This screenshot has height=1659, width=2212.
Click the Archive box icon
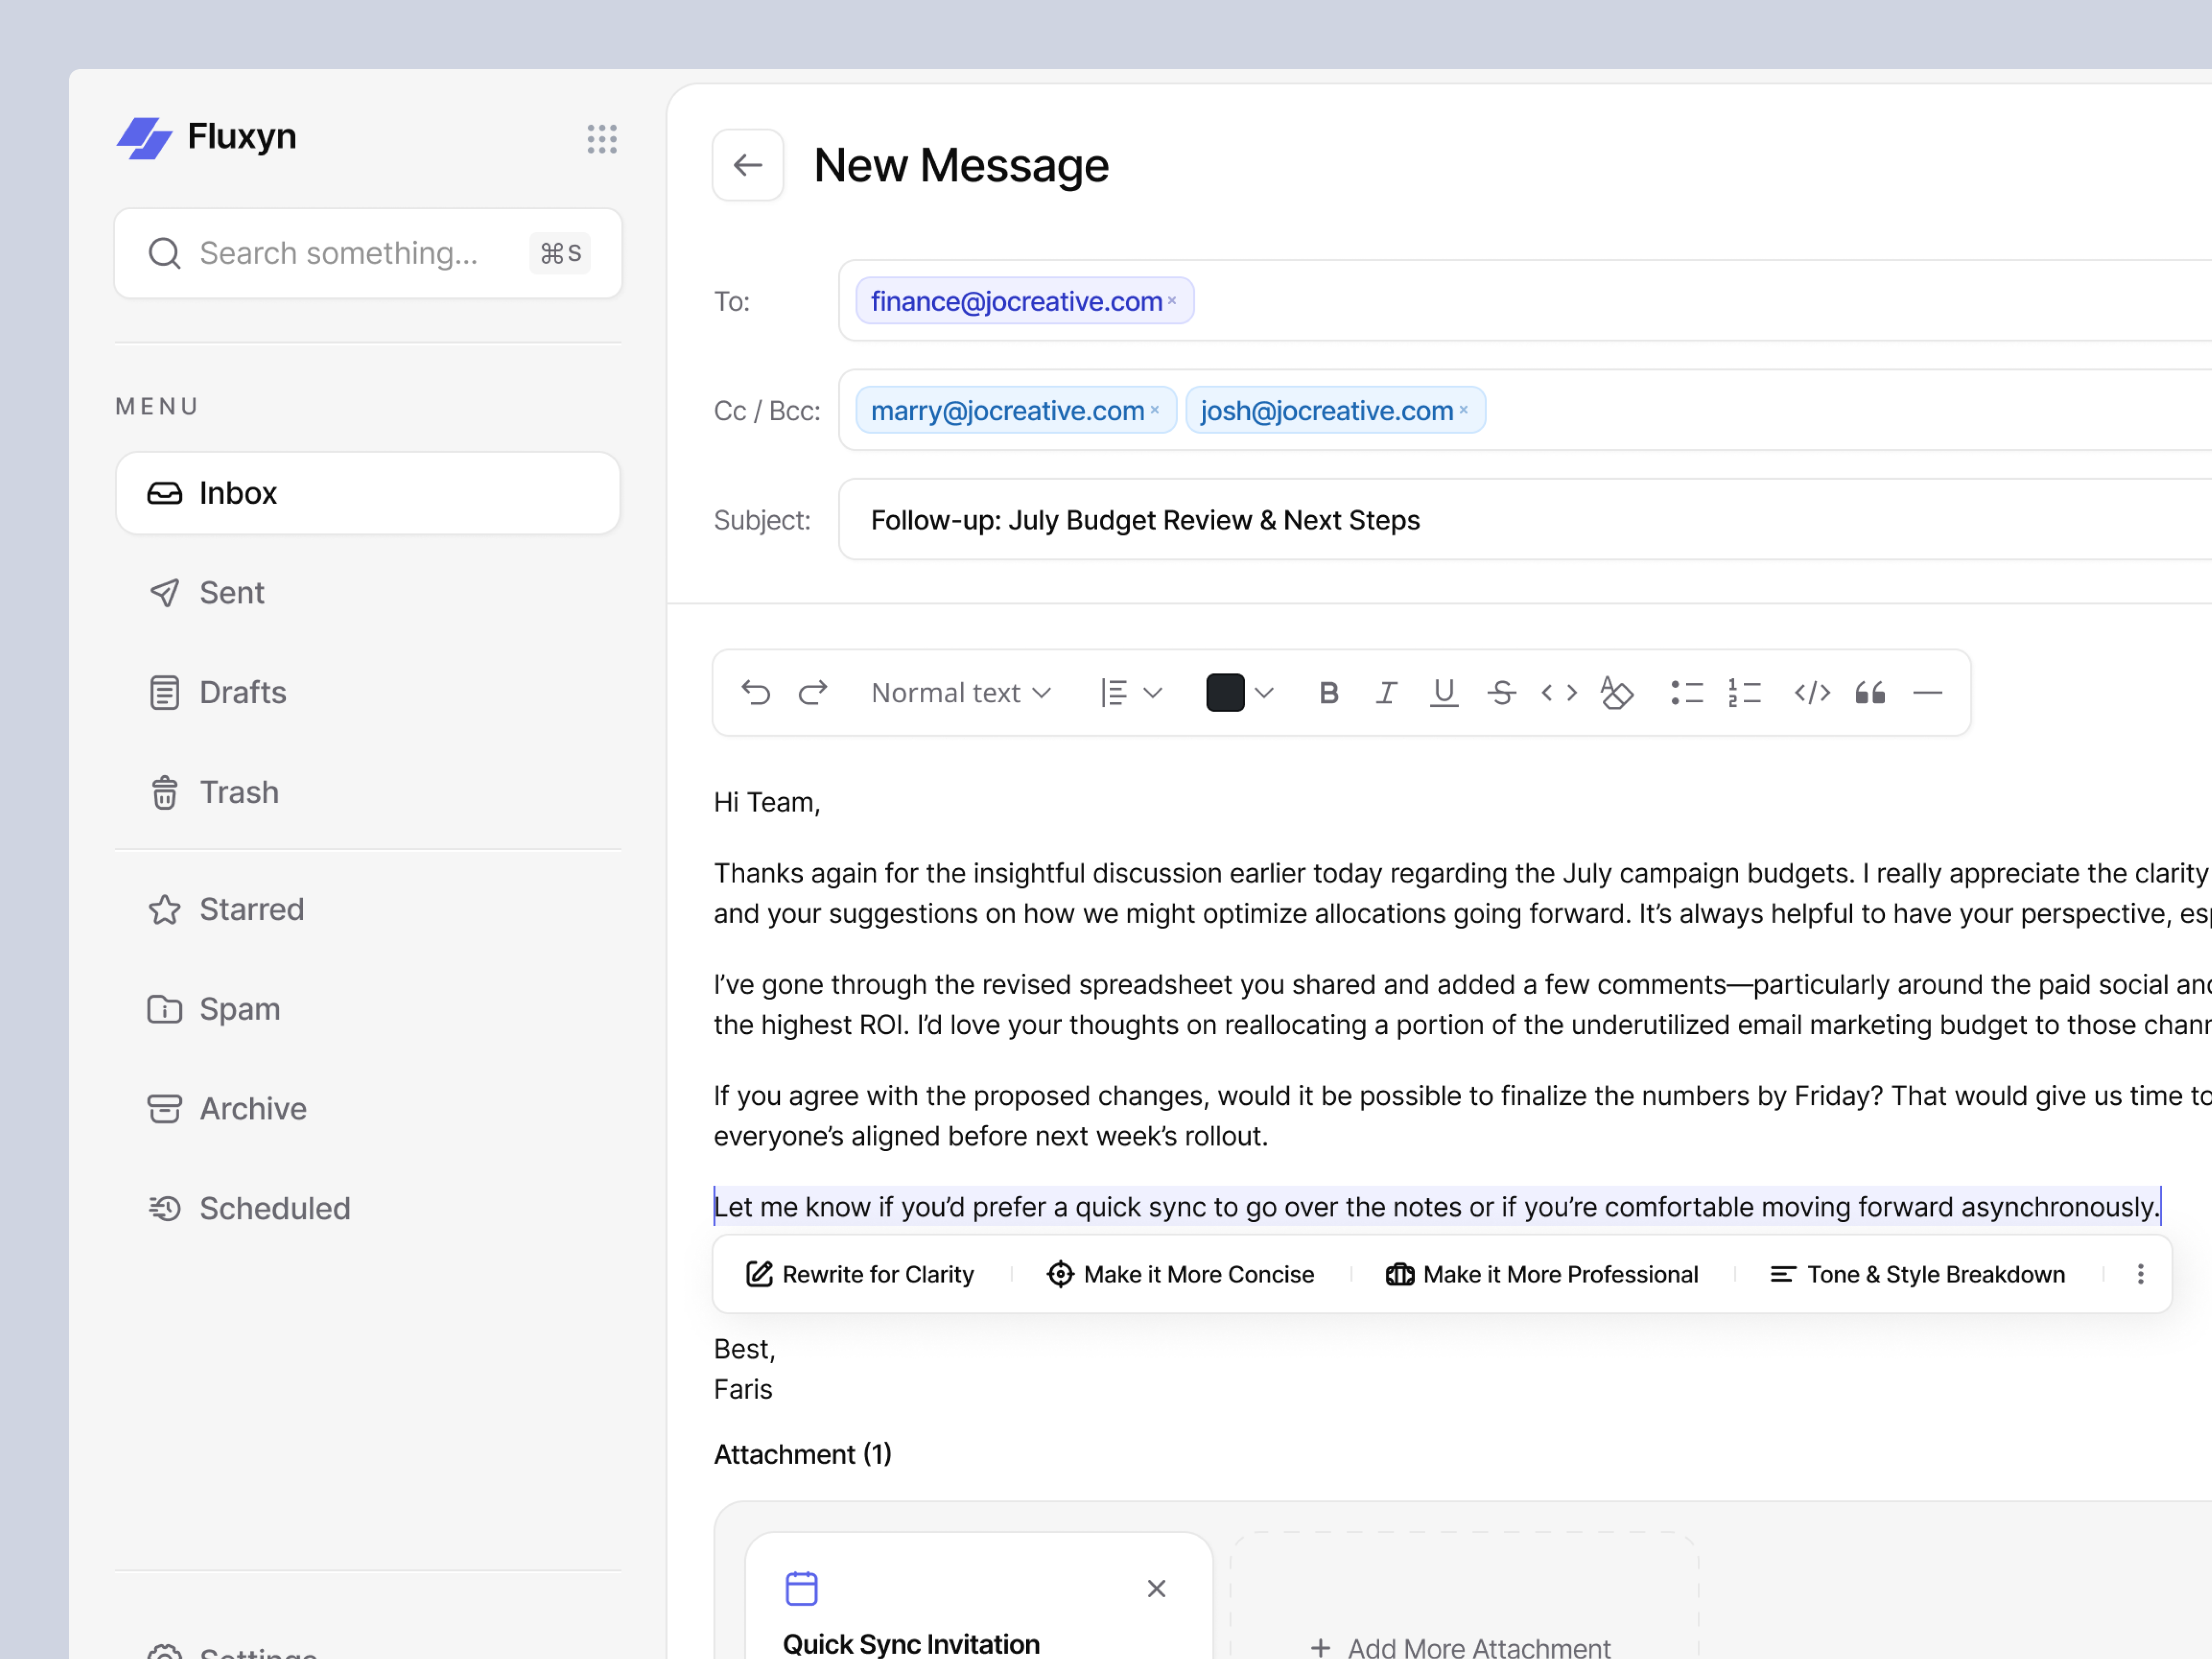[x=165, y=1109]
